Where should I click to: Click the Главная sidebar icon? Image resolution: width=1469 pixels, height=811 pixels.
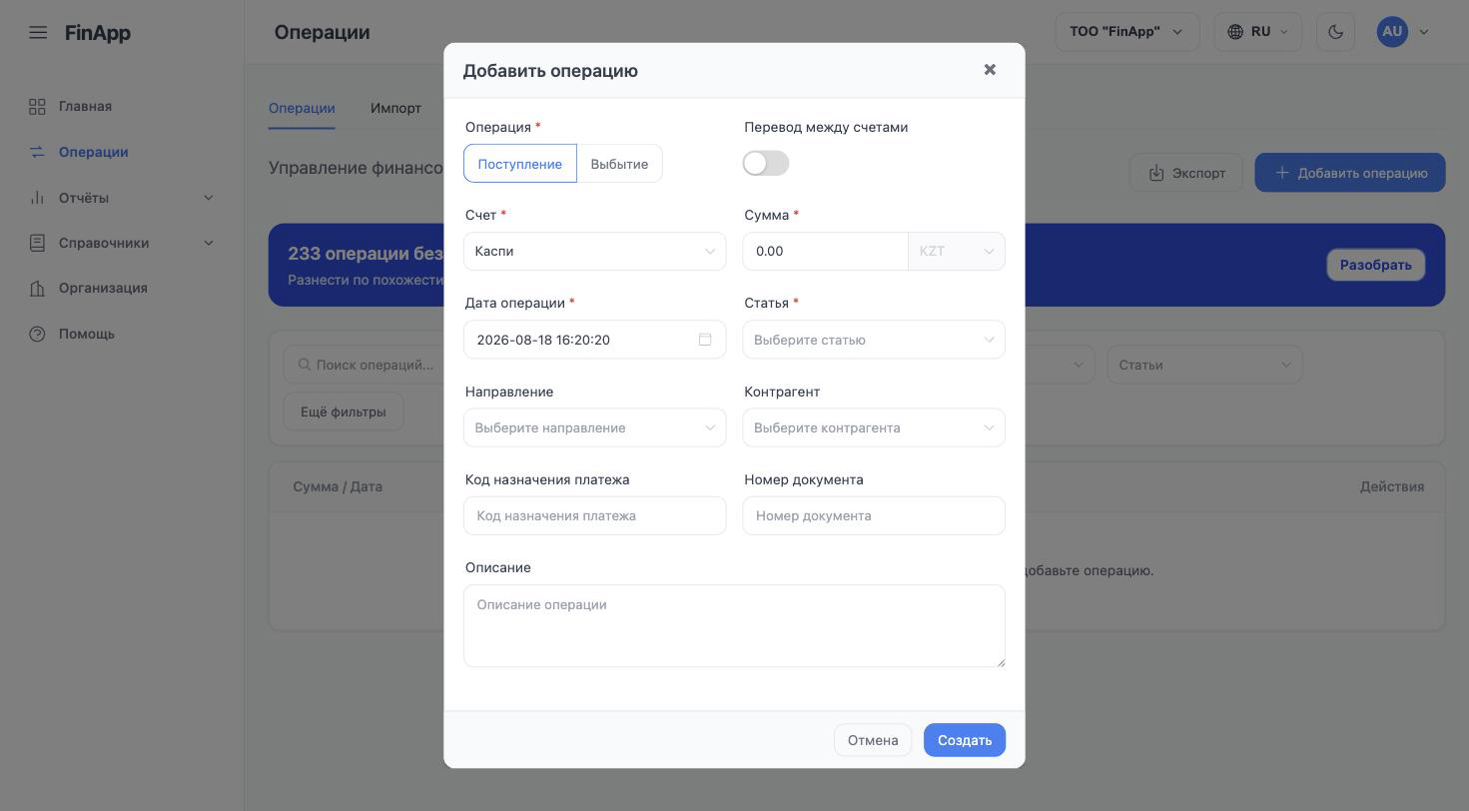tap(38, 107)
